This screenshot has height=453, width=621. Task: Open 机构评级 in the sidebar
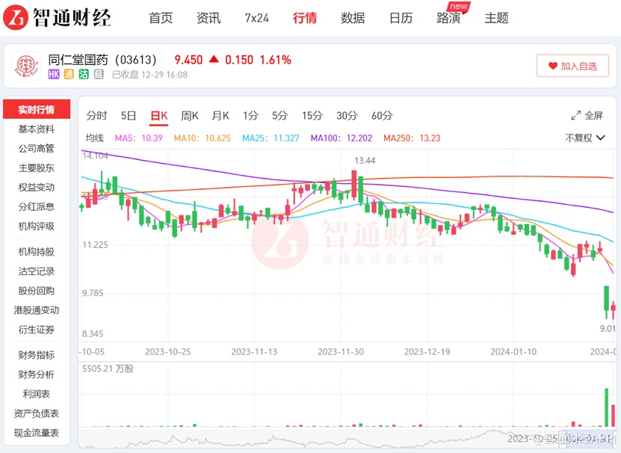coord(37,226)
